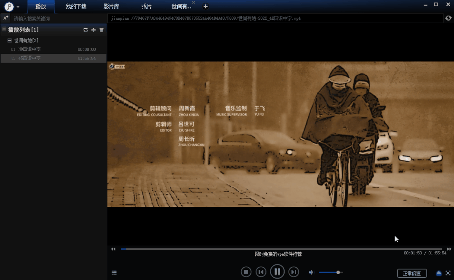Switch to the 播放 tab

40,6
